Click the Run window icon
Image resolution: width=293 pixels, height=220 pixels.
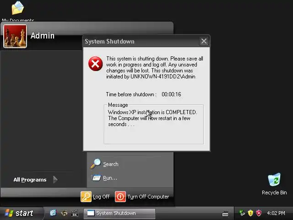point(96,177)
